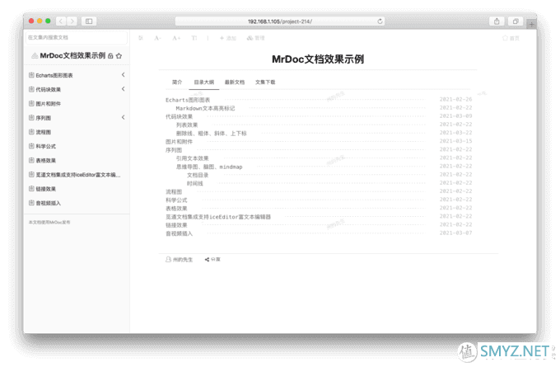Screen dimensions: 560x367
Task: Open 科学公式 in the outline list
Action: 176,200
